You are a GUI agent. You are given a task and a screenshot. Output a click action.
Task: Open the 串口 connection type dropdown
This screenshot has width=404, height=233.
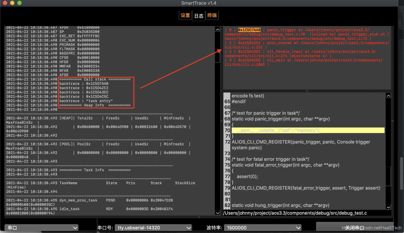(x=42, y=228)
